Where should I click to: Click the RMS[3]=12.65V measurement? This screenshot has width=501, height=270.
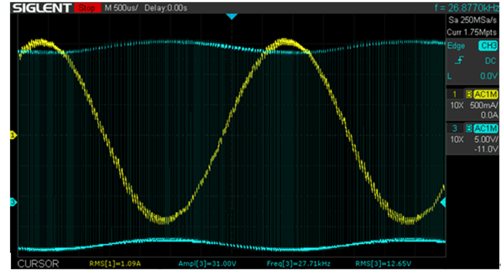(x=383, y=264)
